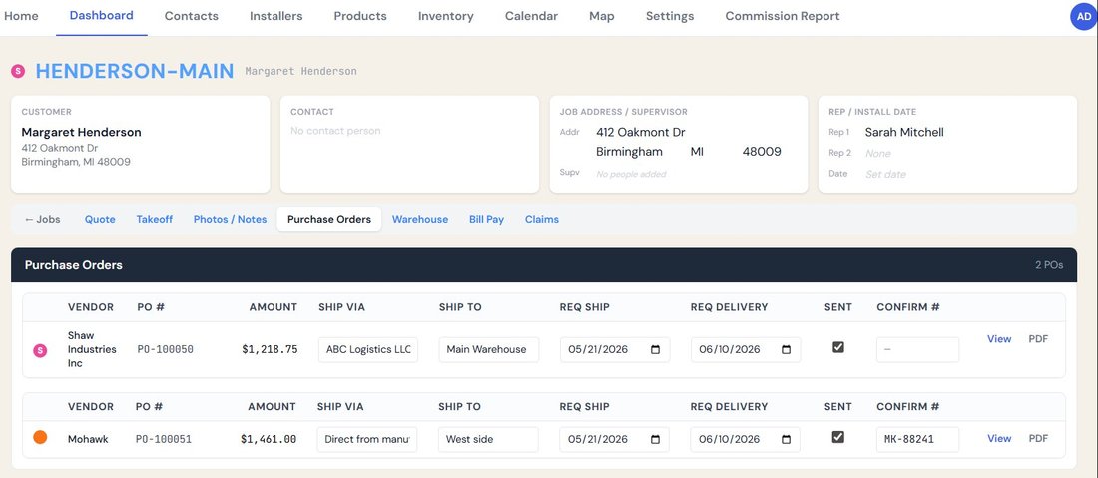
Task: Open the Map page
Action: pos(602,15)
